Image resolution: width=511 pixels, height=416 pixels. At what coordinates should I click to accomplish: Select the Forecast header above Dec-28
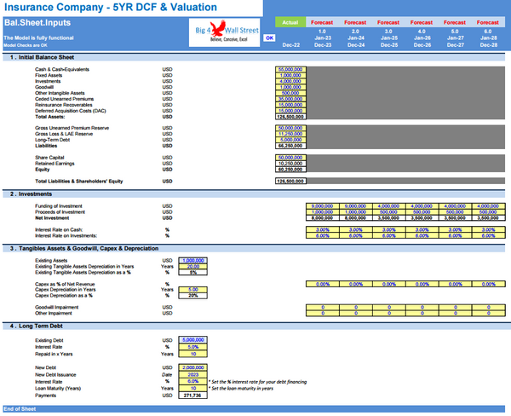488,22
